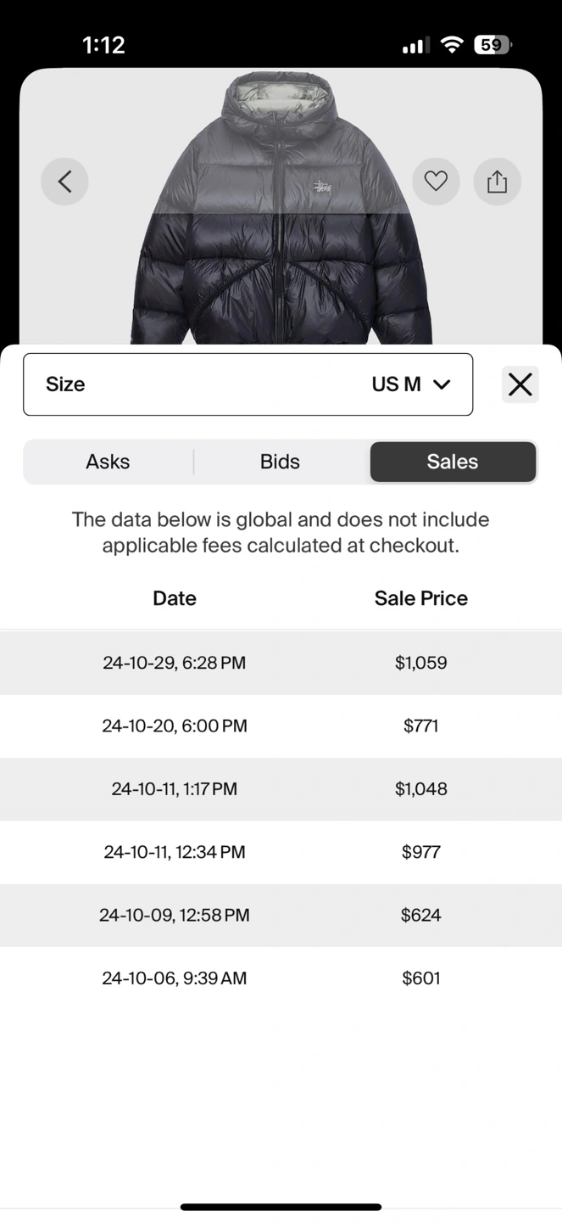Tap the battery indicator in status bar
Screen dimensions: 562x1222
click(x=492, y=45)
